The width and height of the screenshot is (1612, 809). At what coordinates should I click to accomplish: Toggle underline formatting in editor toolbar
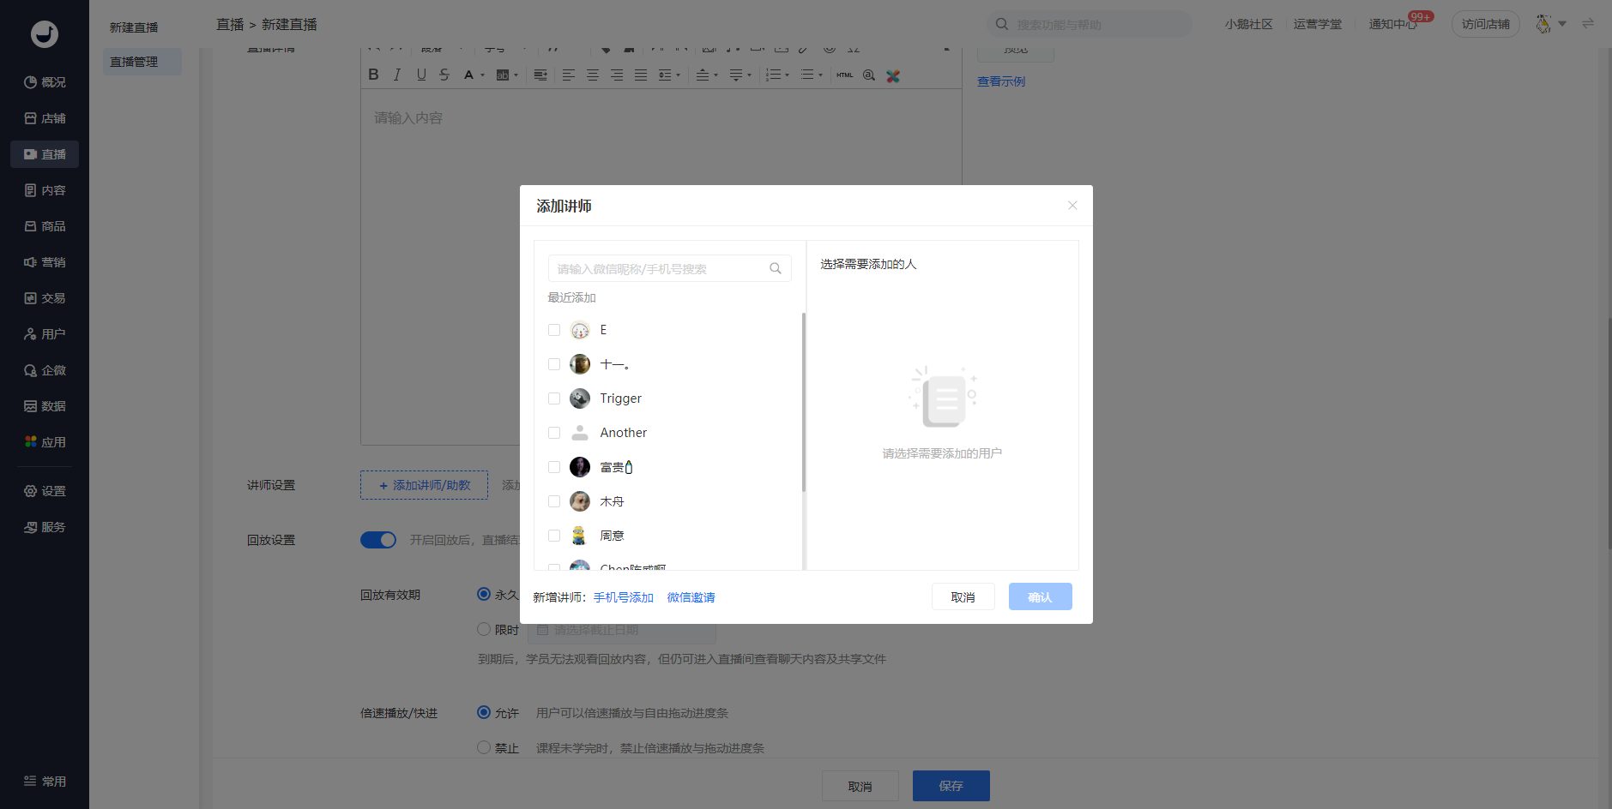pos(421,75)
